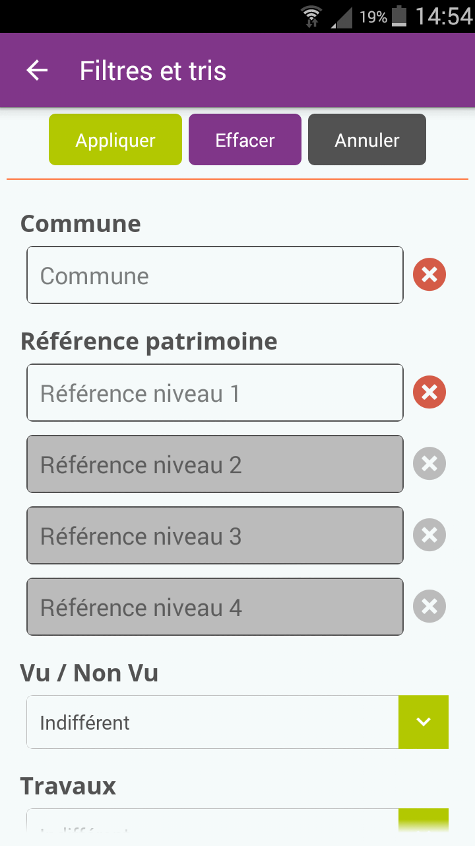Select the Indifférent combo box under Vu / Non Vu
Image resolution: width=475 pixels, height=846 pixels.
pyautogui.click(x=237, y=722)
